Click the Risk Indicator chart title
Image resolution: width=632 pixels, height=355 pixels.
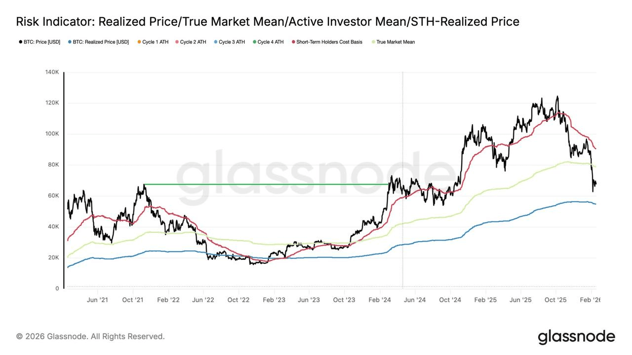pyautogui.click(x=268, y=22)
